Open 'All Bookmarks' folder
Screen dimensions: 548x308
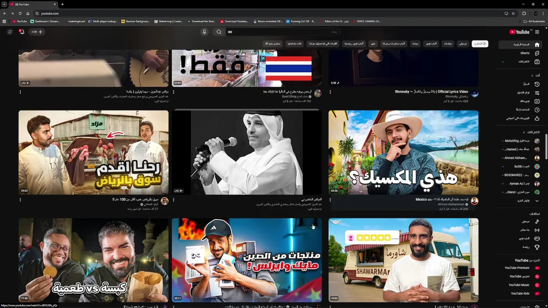pos(534,21)
